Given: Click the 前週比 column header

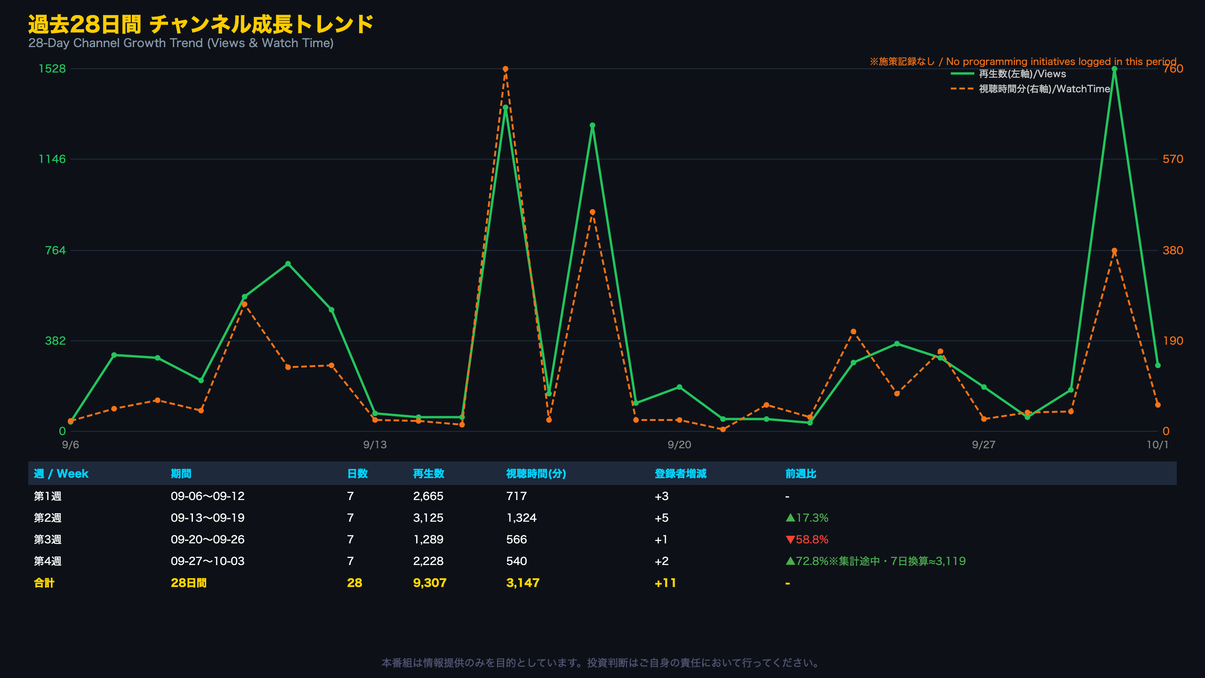Looking at the screenshot, I should click(x=801, y=474).
